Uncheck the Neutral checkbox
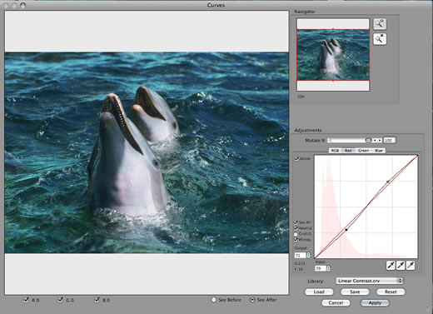 pyautogui.click(x=296, y=228)
